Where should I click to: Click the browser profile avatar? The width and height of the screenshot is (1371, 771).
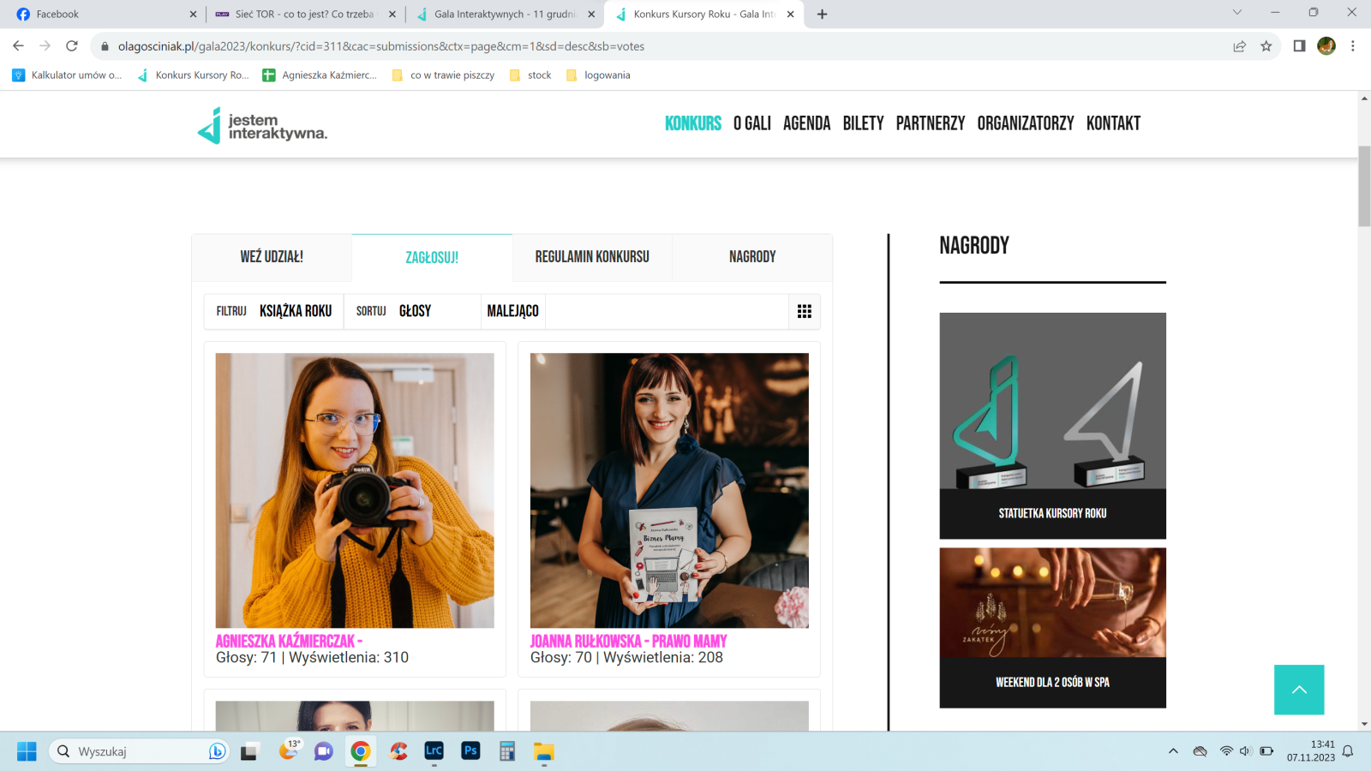[x=1325, y=46]
